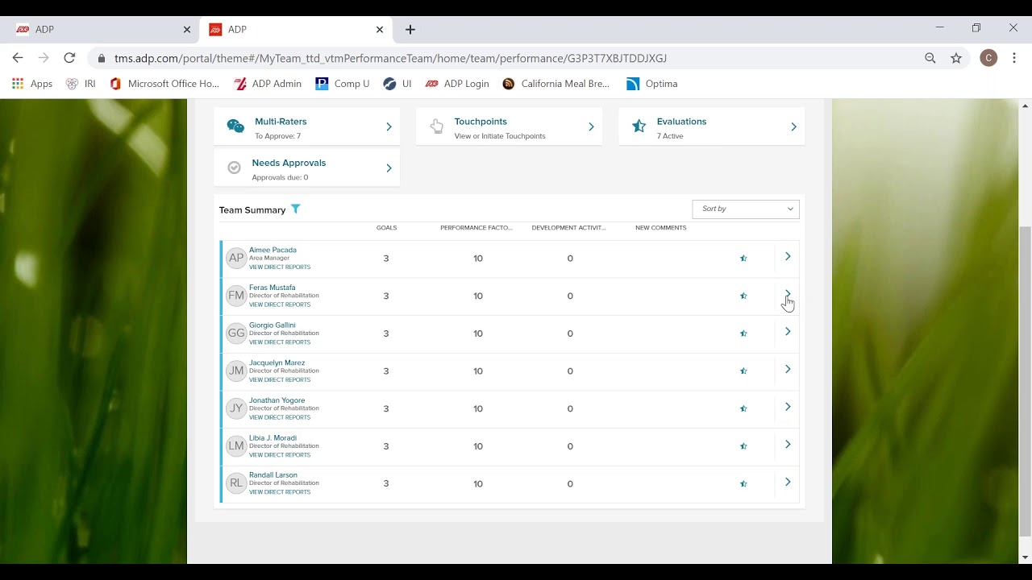Viewport: 1032px width, 580px height.
Task: Expand Libia J. Moradi's row with the chevron
Action: (788, 444)
